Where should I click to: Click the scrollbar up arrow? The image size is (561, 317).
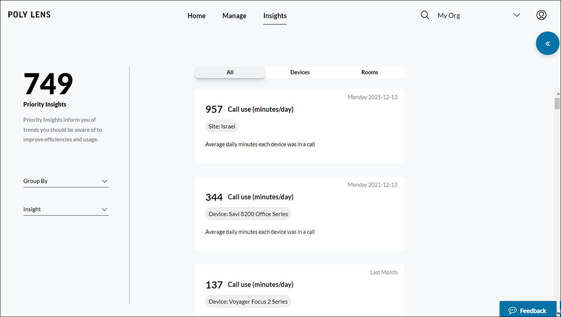coord(558,93)
